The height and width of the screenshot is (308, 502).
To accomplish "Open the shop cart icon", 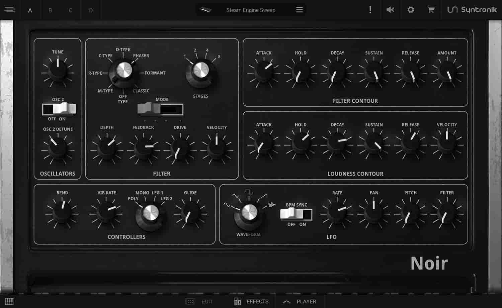I will [x=431, y=10].
